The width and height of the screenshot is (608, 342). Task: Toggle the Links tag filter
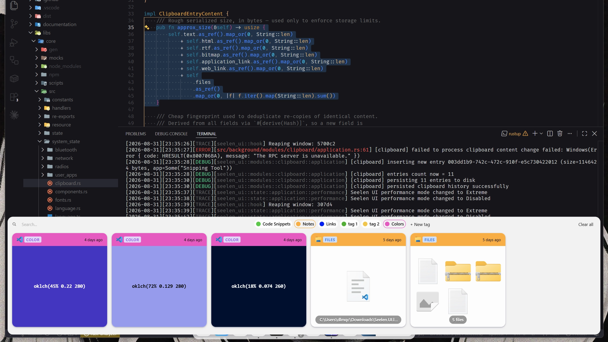[328, 224]
